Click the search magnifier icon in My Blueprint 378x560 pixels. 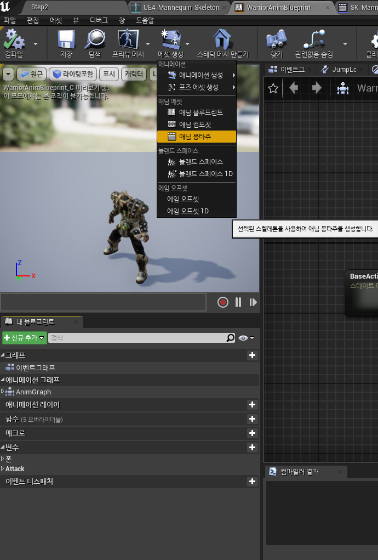tap(231, 338)
